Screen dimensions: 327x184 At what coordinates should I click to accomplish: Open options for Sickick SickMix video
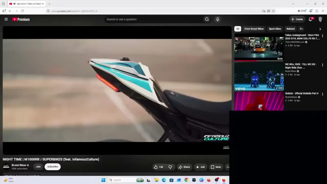click(322, 94)
